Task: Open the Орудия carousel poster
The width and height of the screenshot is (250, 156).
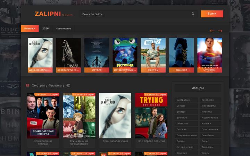Action: point(97,55)
